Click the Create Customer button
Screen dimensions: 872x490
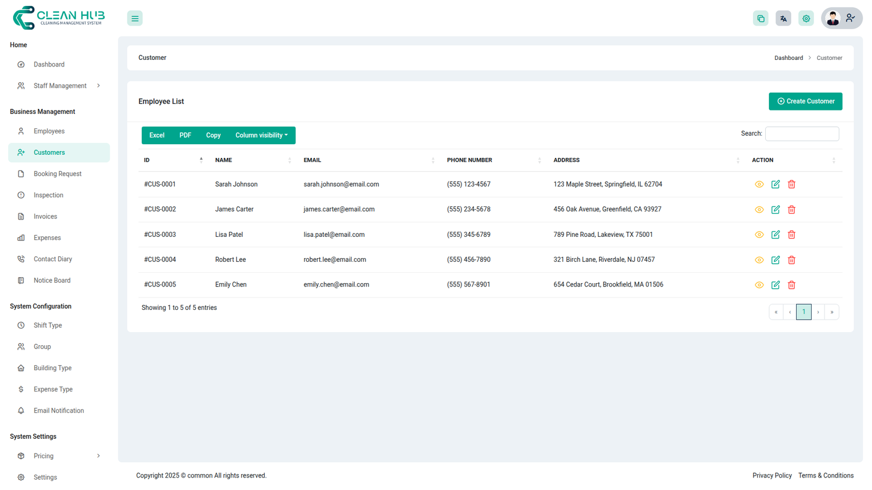tap(805, 101)
